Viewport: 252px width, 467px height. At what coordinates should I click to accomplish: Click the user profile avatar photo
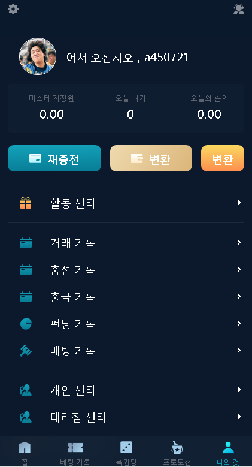(38, 56)
